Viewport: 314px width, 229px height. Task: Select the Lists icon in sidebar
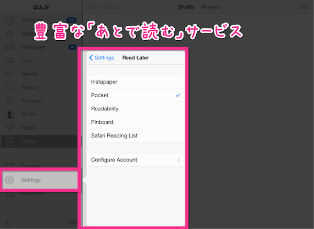coord(9,61)
